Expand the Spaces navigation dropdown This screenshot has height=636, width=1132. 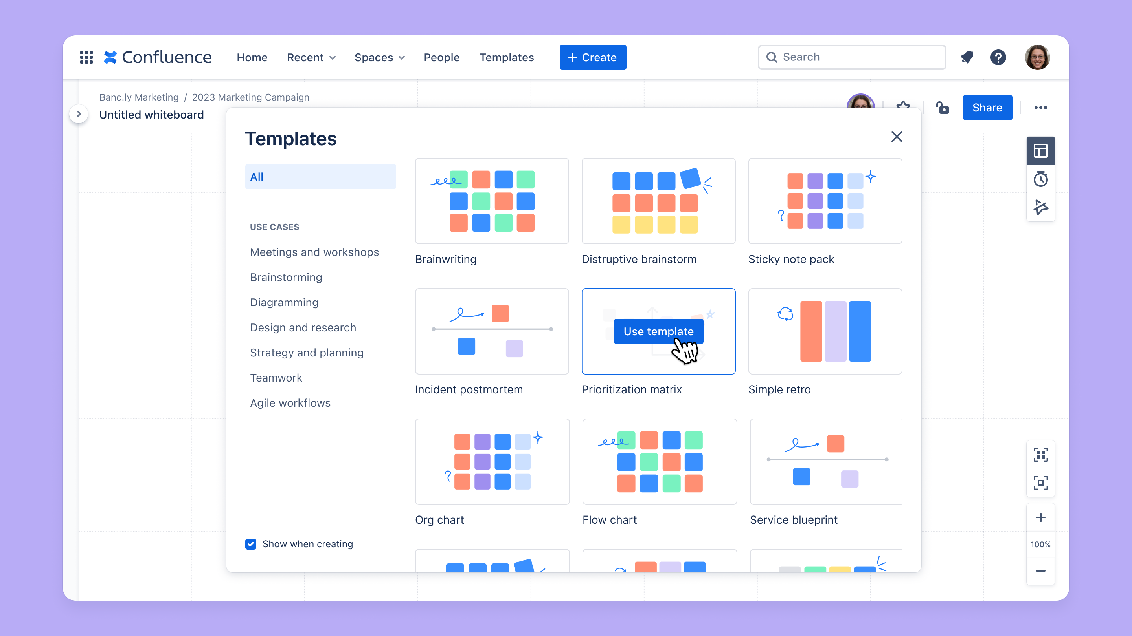(x=380, y=57)
